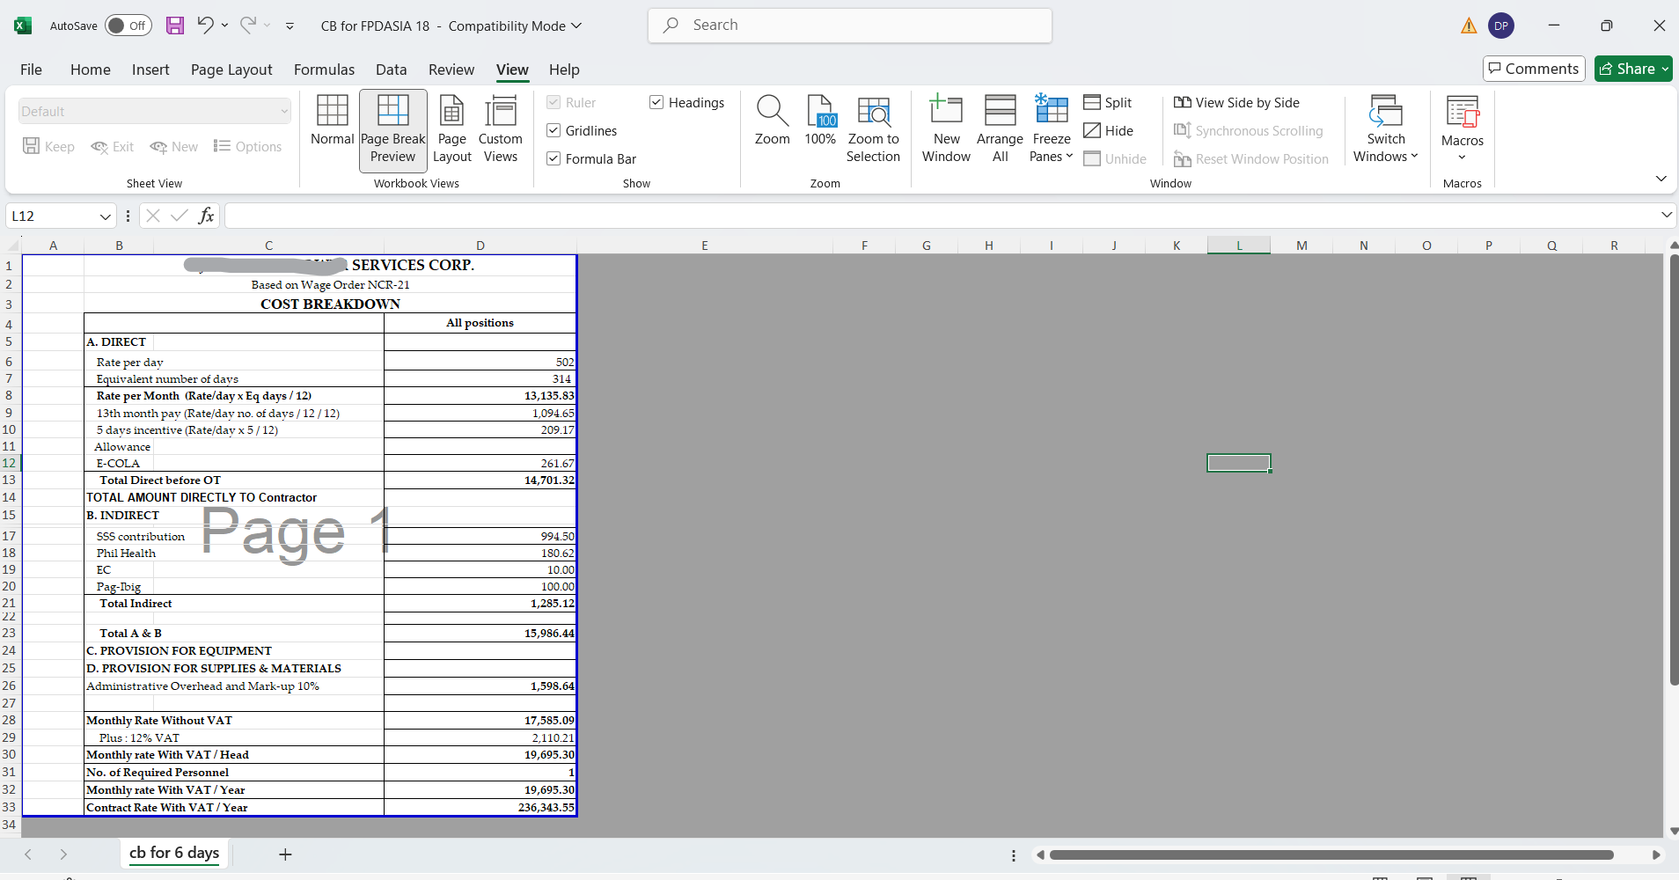Screen dimensions: 1679x880
Task: Click the COST BREAKDOWN title cell
Action: click(330, 304)
